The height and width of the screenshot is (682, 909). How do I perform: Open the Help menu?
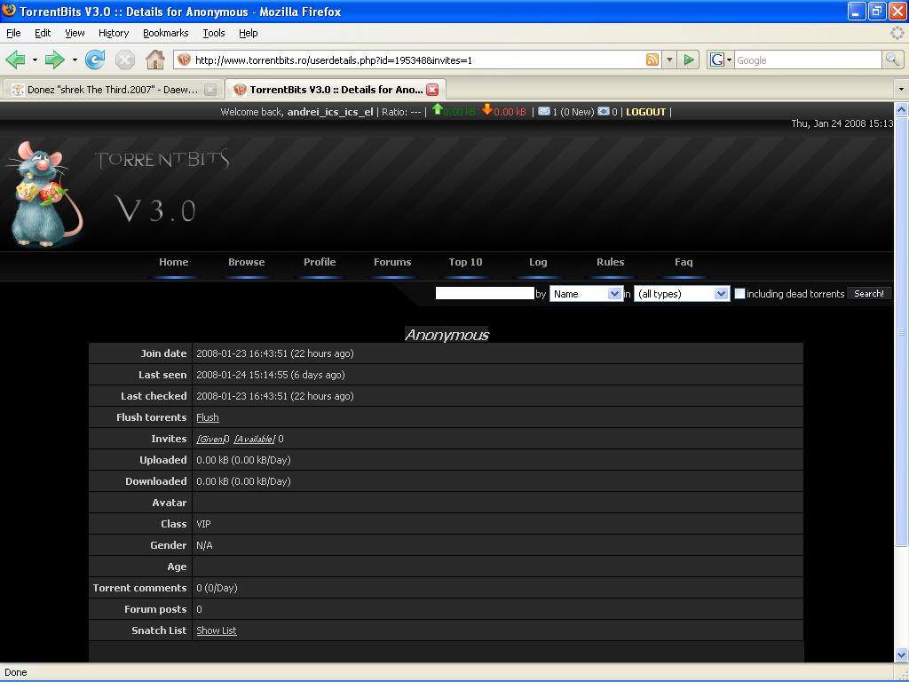[249, 33]
